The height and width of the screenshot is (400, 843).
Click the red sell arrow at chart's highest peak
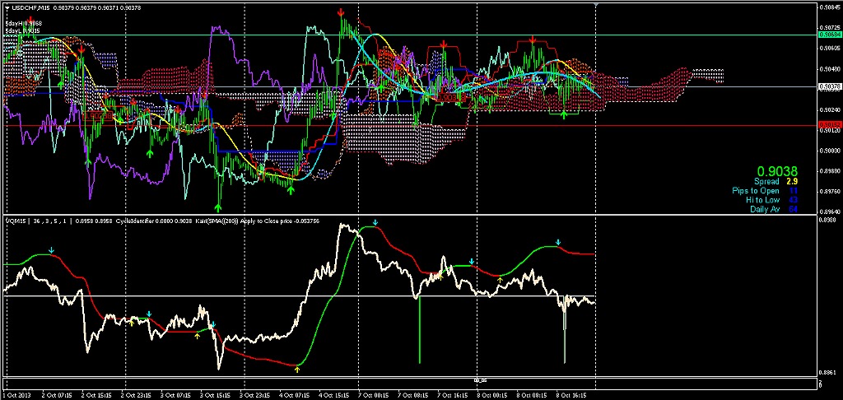341,13
